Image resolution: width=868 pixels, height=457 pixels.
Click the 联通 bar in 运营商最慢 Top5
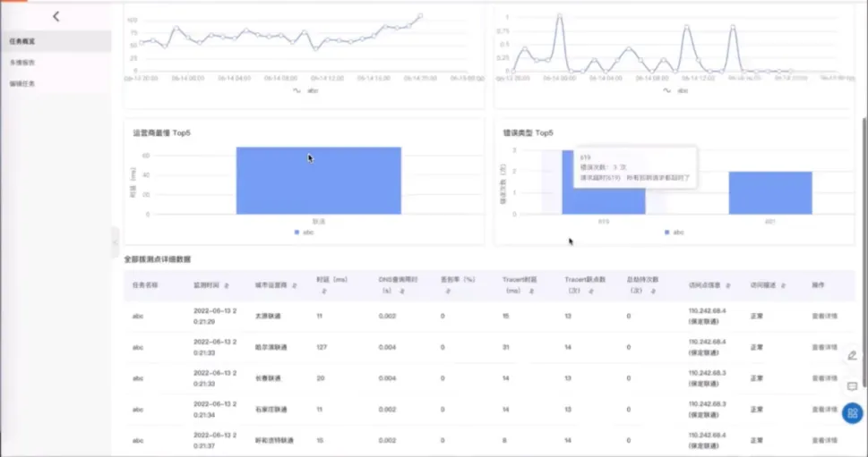[319, 181]
